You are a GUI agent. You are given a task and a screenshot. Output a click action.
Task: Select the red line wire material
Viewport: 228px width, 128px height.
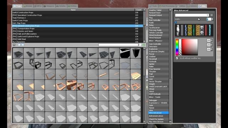point(206,30)
